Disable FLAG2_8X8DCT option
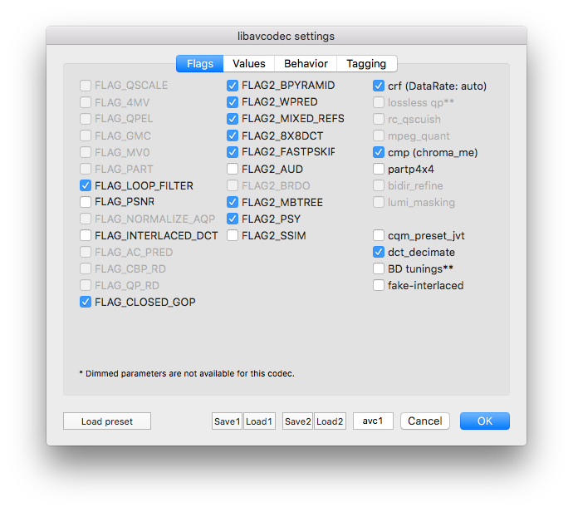 [x=233, y=135]
